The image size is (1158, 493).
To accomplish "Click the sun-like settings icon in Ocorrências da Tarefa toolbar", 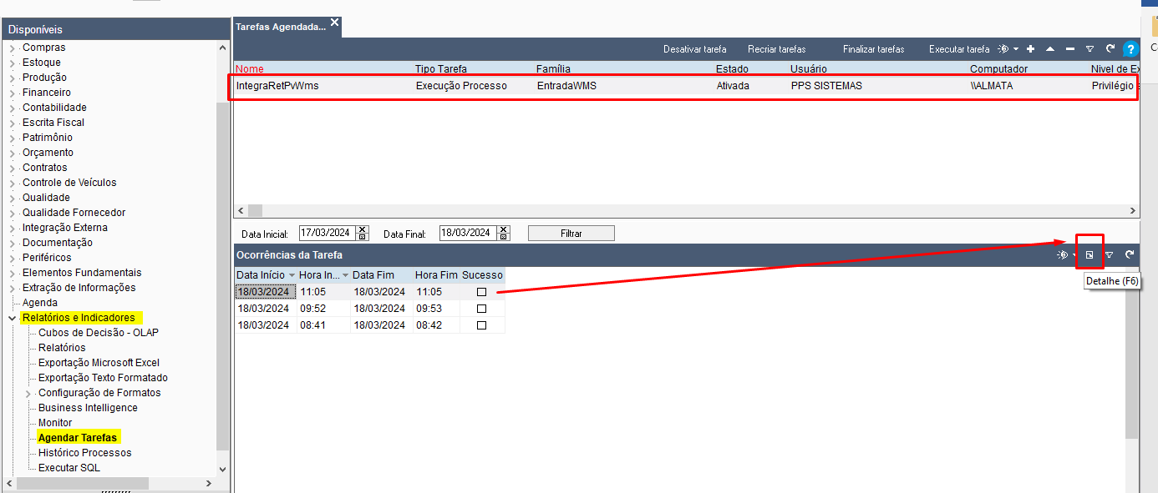I will coord(1062,254).
